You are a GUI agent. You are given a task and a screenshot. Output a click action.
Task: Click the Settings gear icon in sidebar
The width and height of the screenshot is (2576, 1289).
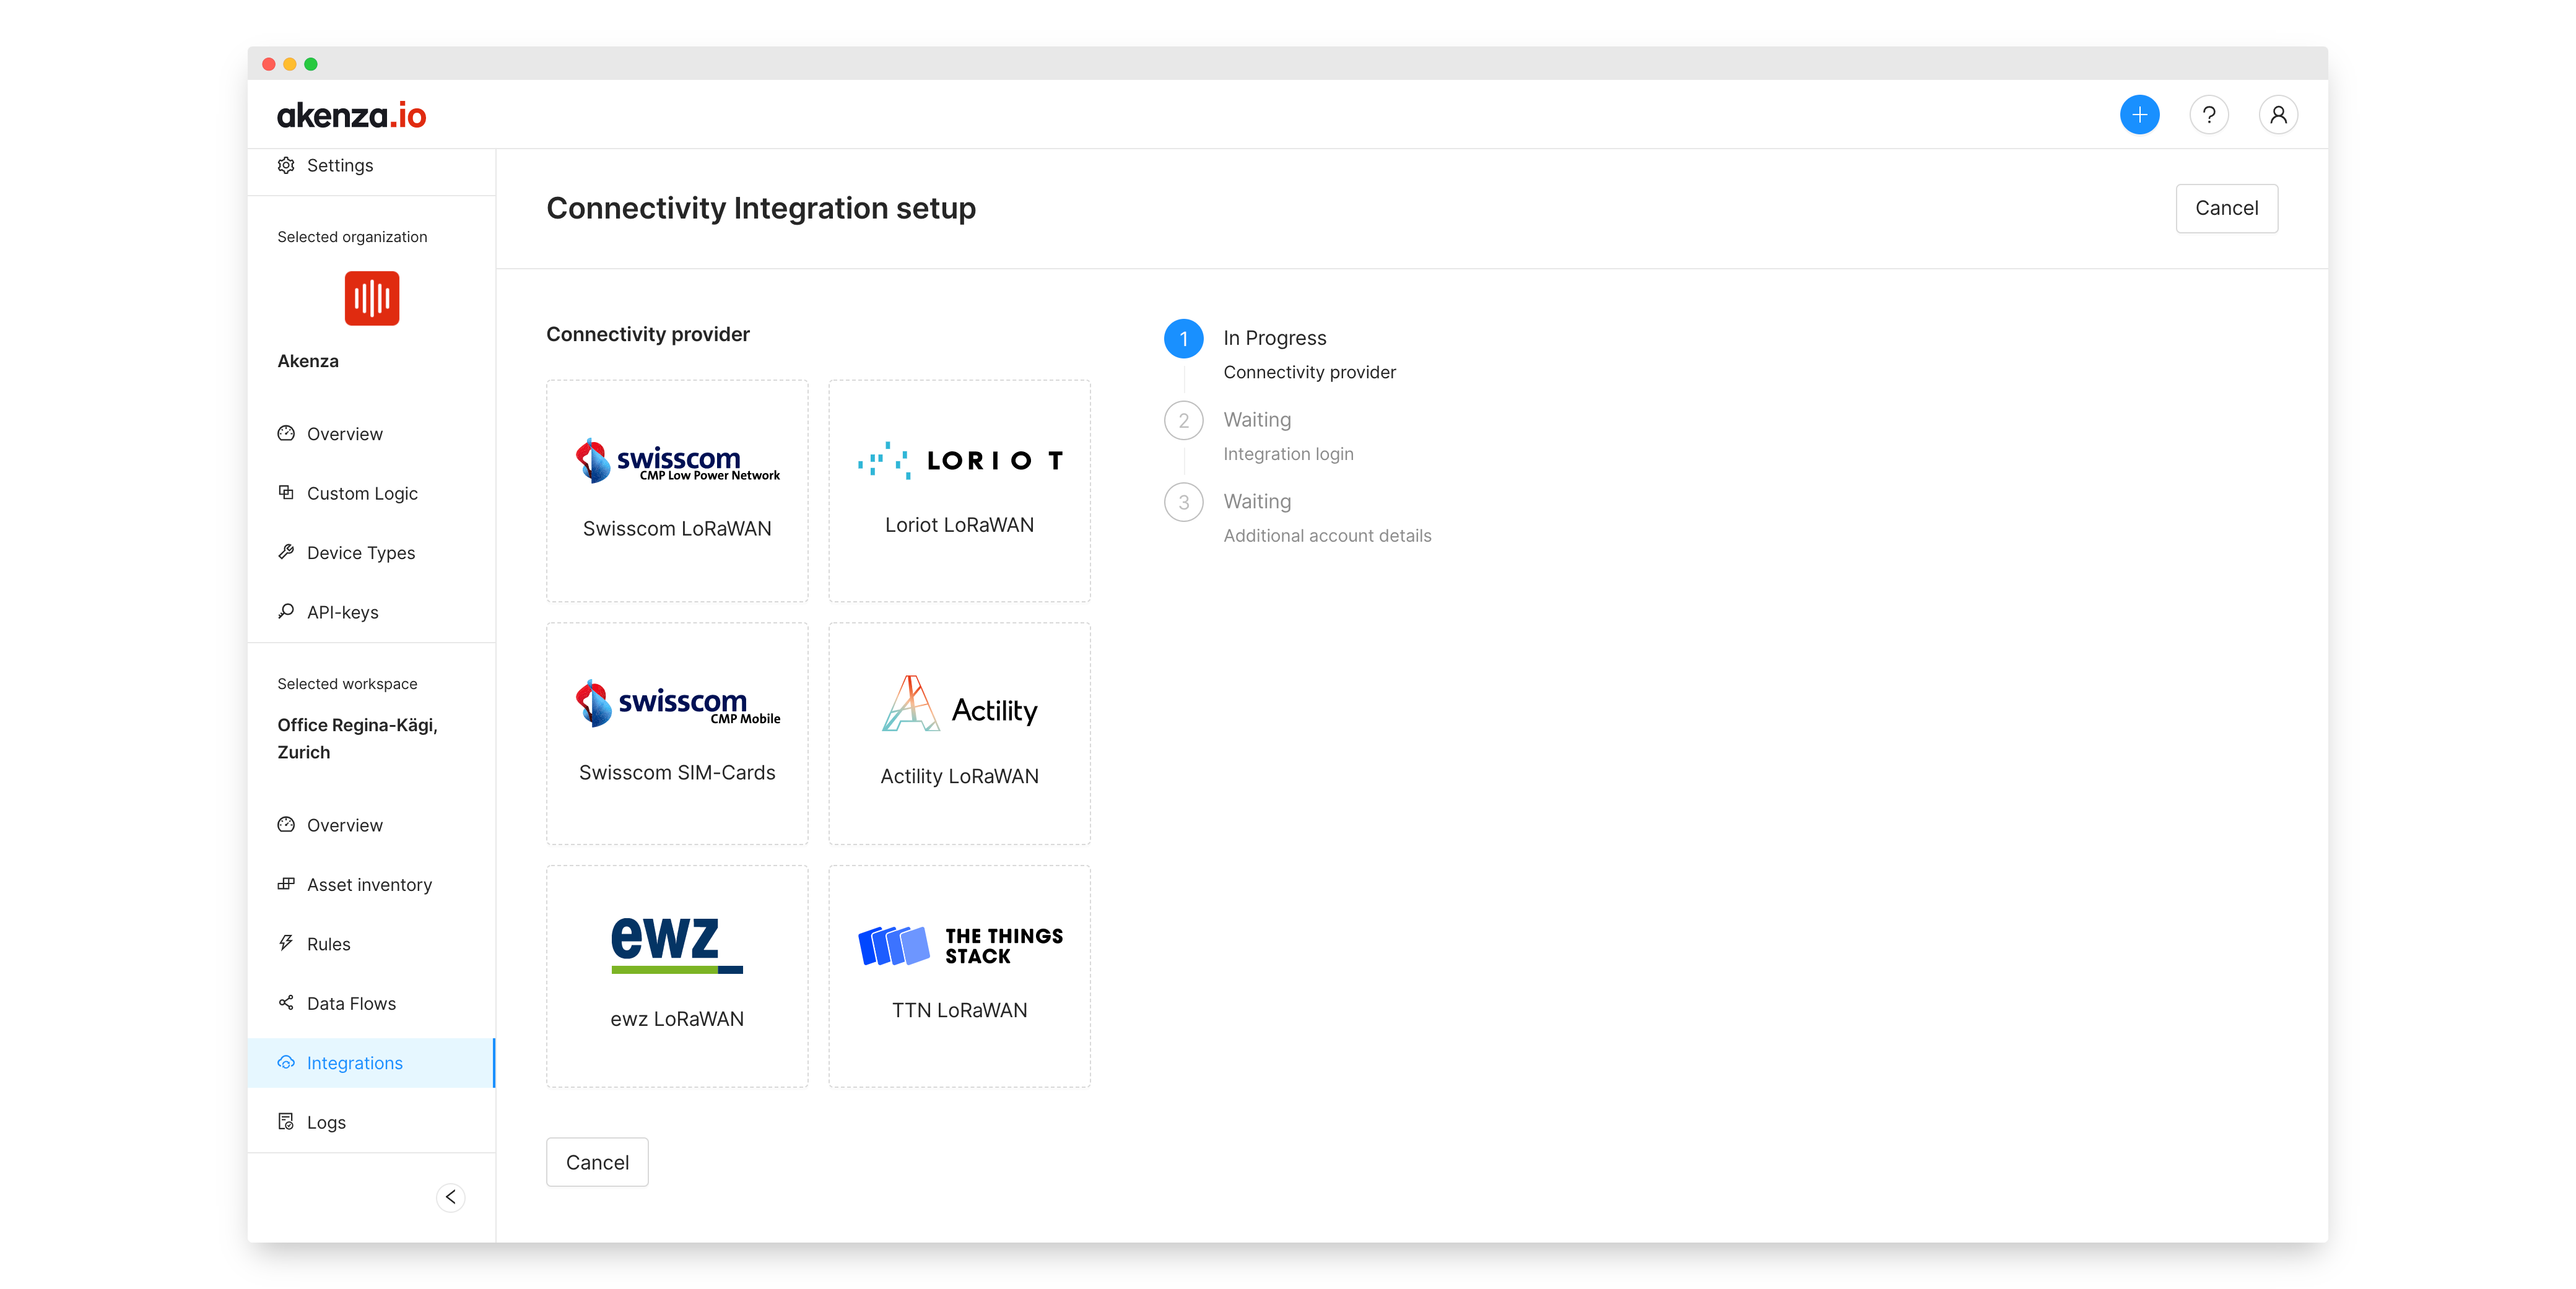pyautogui.click(x=286, y=165)
